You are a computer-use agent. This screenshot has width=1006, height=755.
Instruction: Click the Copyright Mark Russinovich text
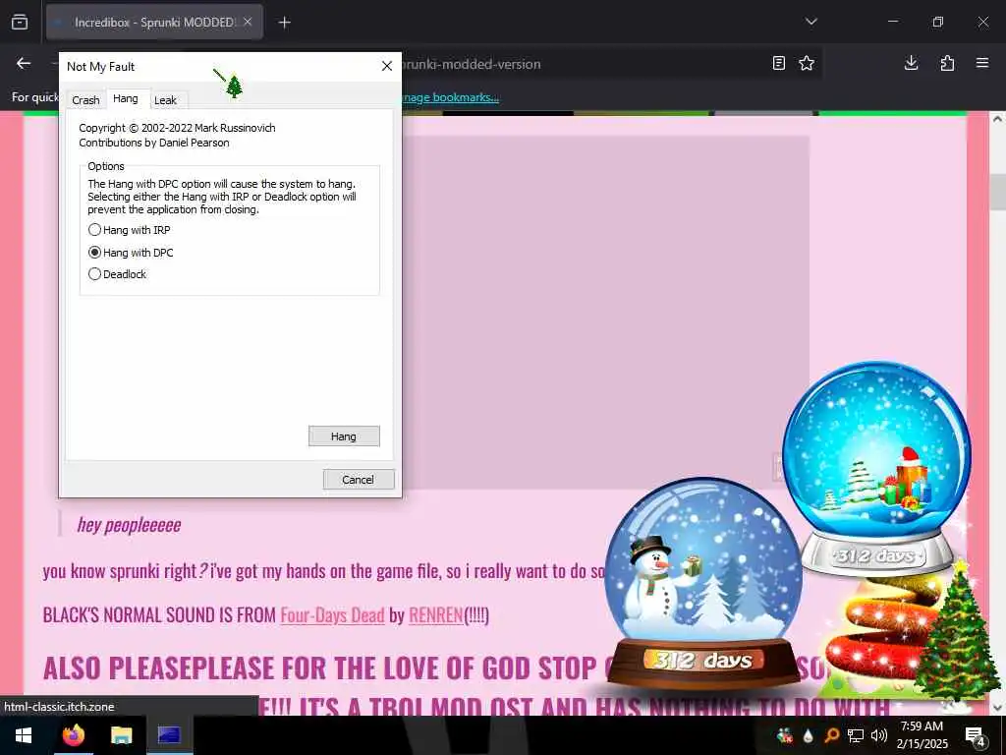(177, 128)
